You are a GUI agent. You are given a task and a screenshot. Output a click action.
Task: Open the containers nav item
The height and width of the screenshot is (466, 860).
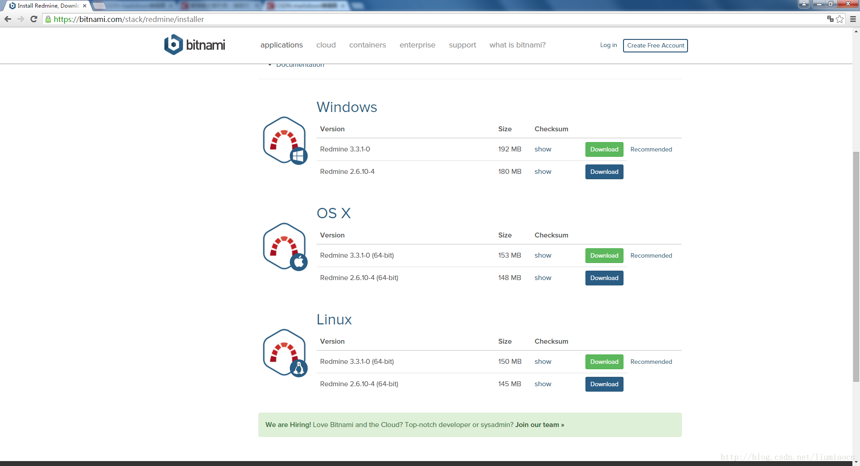tap(367, 45)
